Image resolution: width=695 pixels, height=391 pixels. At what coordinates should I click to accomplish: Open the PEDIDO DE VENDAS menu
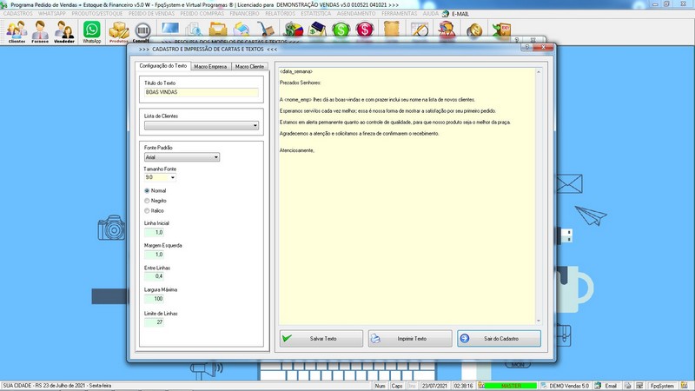[x=151, y=14]
